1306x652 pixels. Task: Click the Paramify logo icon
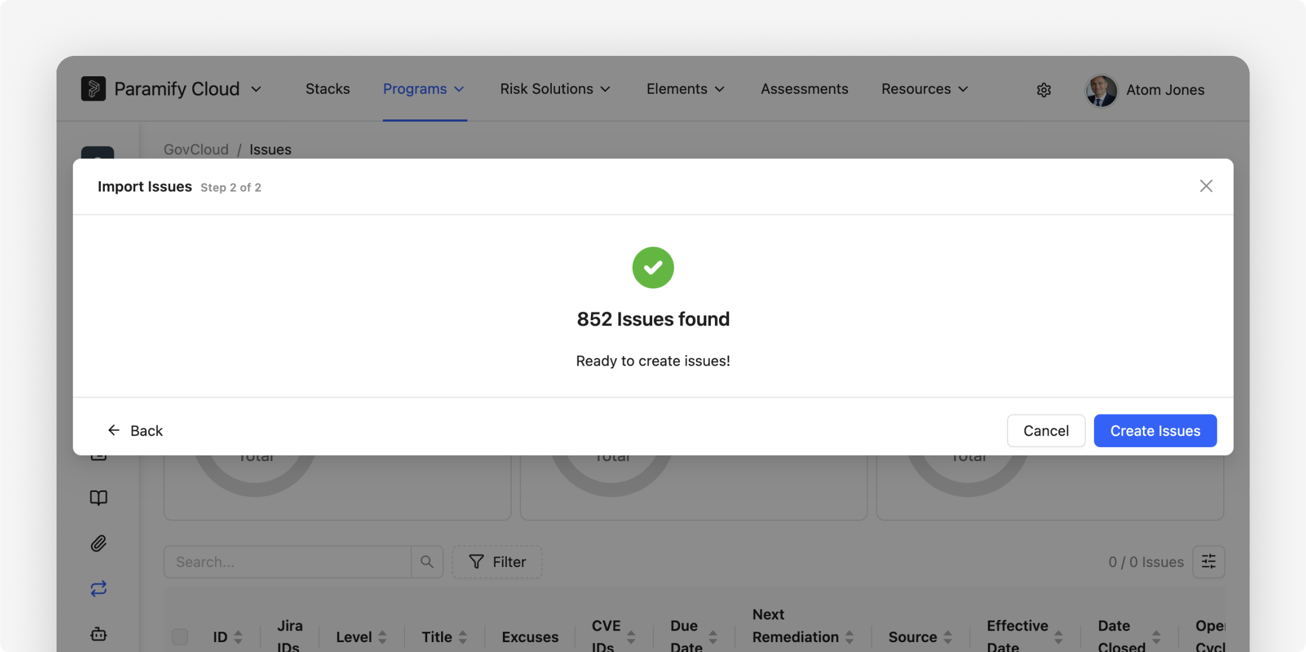point(93,89)
